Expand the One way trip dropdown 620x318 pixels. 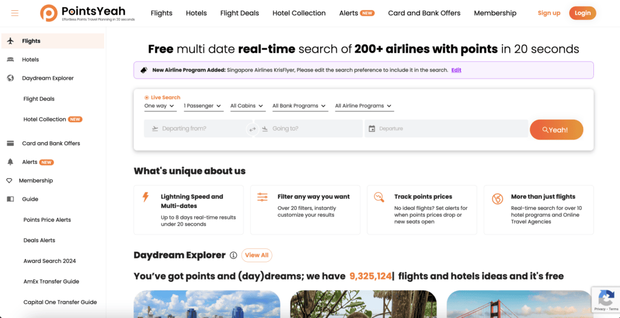click(x=160, y=106)
